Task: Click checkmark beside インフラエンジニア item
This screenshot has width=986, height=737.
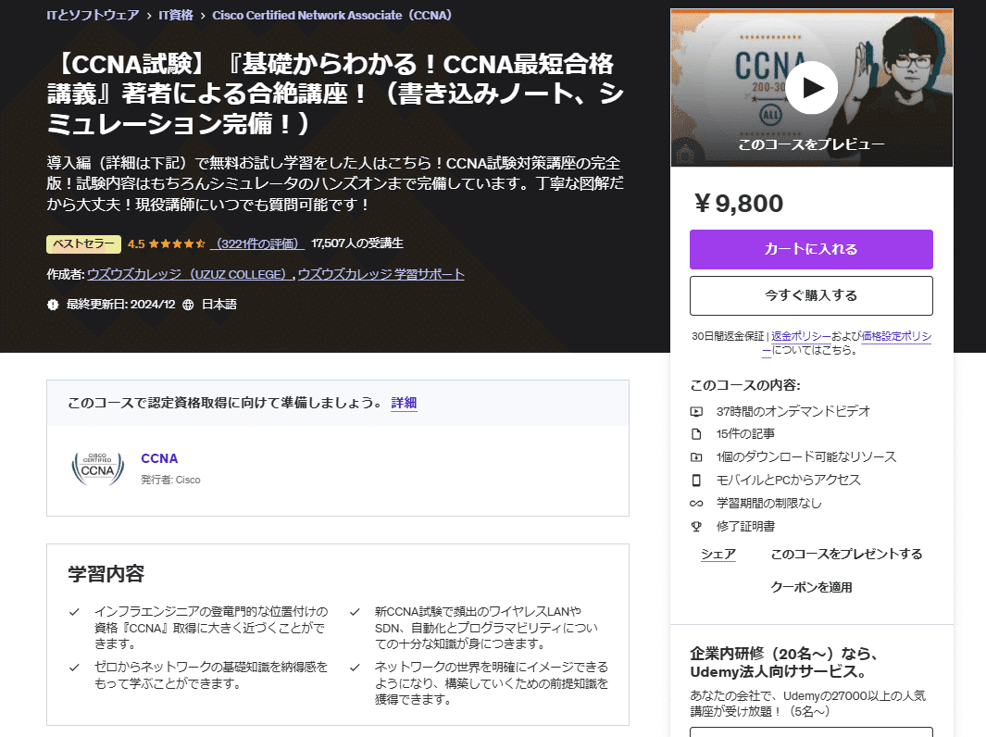Action: pos(74,612)
